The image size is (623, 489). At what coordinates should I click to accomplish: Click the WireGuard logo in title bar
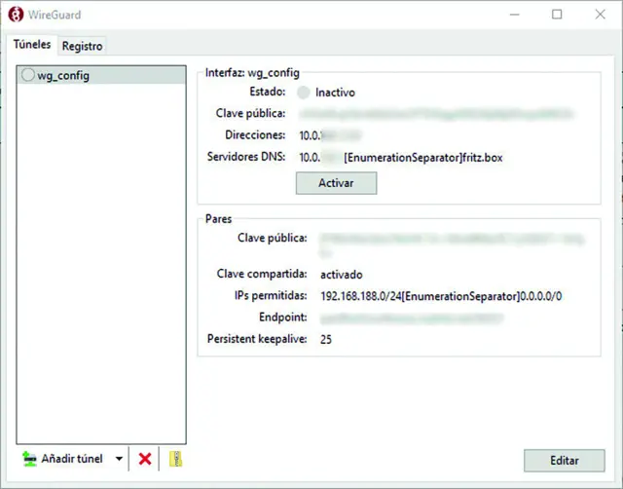[13, 15]
